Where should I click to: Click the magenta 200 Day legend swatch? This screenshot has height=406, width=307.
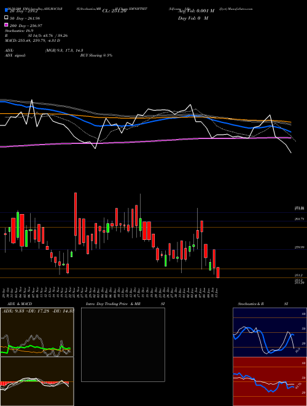[x=6, y=25]
